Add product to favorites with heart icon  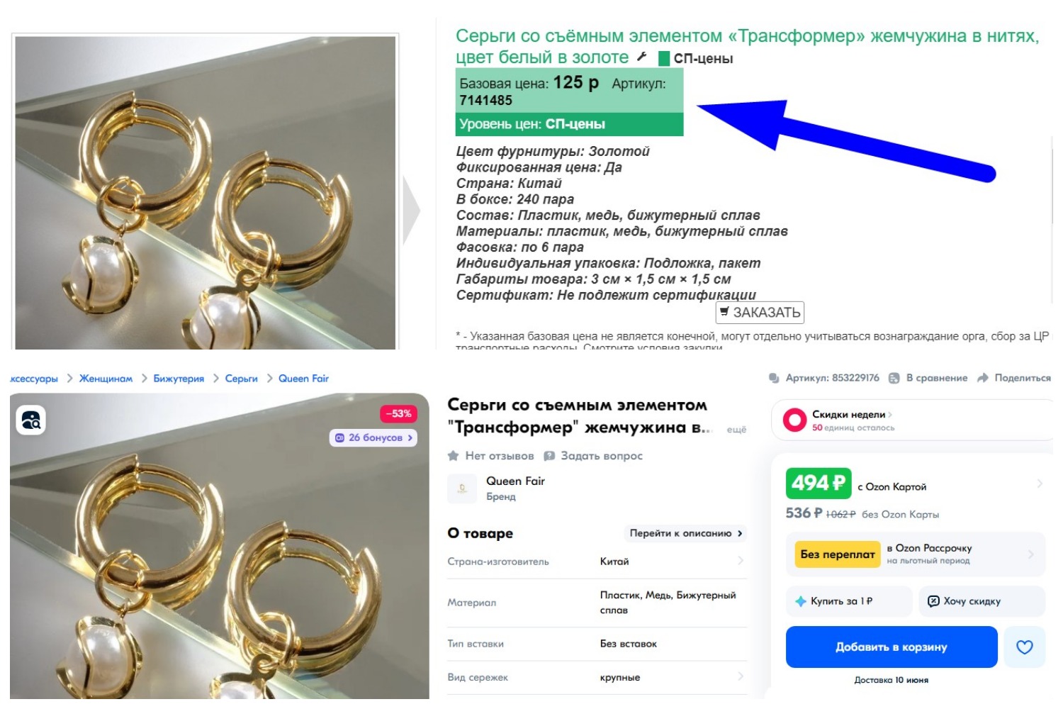(x=1024, y=647)
